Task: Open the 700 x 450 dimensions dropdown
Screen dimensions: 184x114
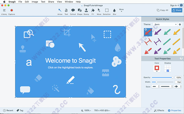Action: coord(102,111)
